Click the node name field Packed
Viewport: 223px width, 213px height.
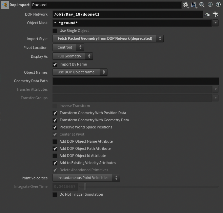coord(106,5)
